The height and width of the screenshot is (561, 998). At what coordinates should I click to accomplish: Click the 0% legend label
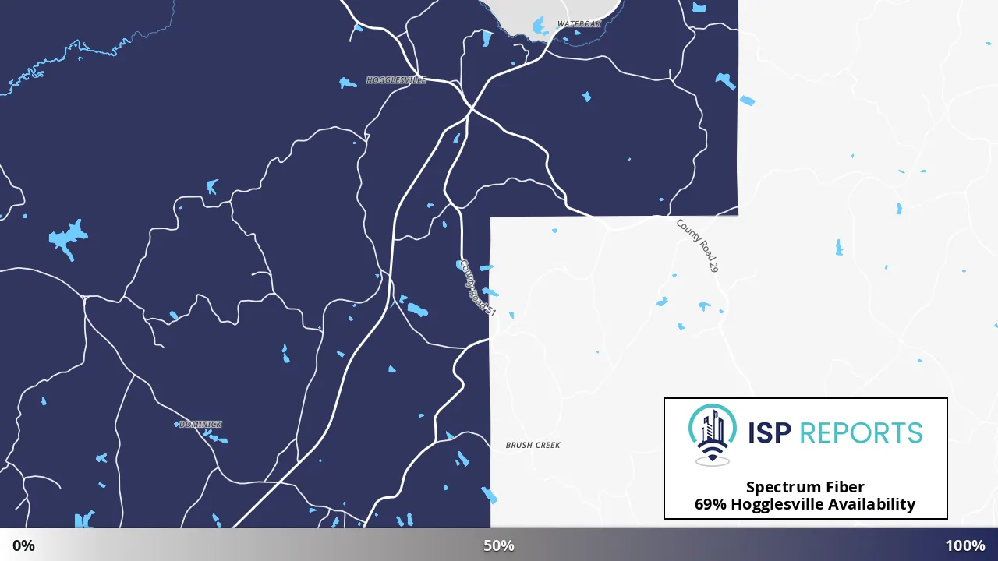click(23, 545)
